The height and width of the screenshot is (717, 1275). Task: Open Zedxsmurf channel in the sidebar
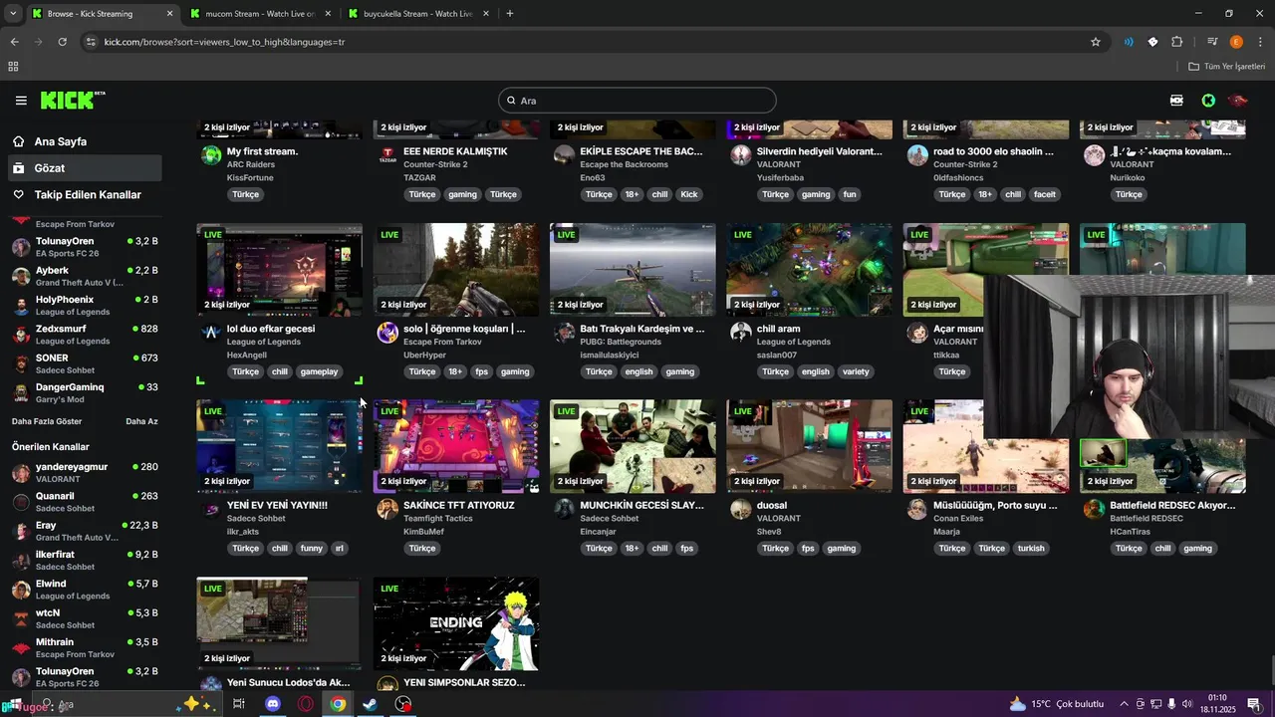click(x=84, y=334)
